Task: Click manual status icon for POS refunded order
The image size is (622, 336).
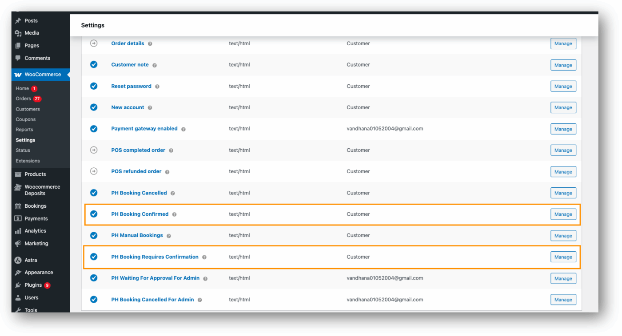Action: [94, 171]
